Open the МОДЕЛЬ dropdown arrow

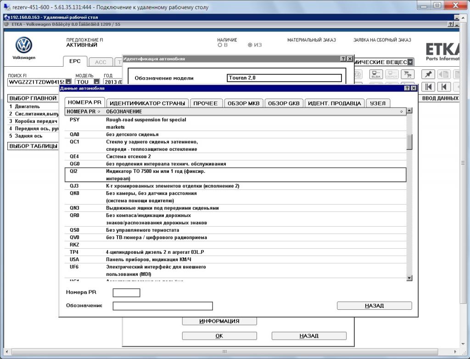96,82
